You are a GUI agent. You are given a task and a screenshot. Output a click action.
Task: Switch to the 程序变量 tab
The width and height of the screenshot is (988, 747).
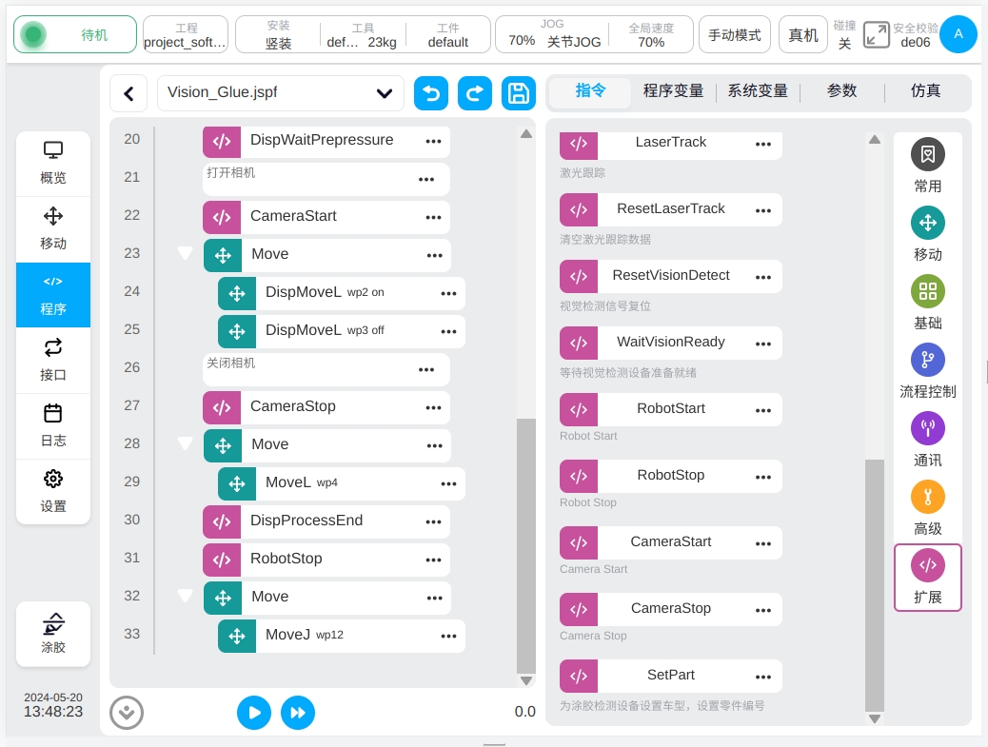click(x=673, y=91)
